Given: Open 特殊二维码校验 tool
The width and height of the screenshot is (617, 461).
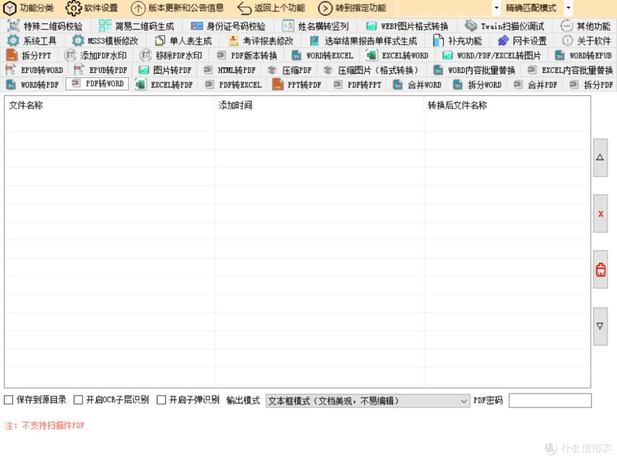Looking at the screenshot, I should pos(45,26).
